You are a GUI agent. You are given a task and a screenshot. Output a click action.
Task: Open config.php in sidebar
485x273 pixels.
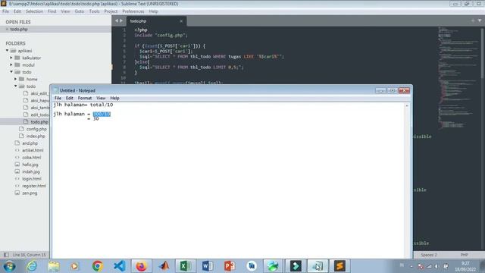point(36,129)
